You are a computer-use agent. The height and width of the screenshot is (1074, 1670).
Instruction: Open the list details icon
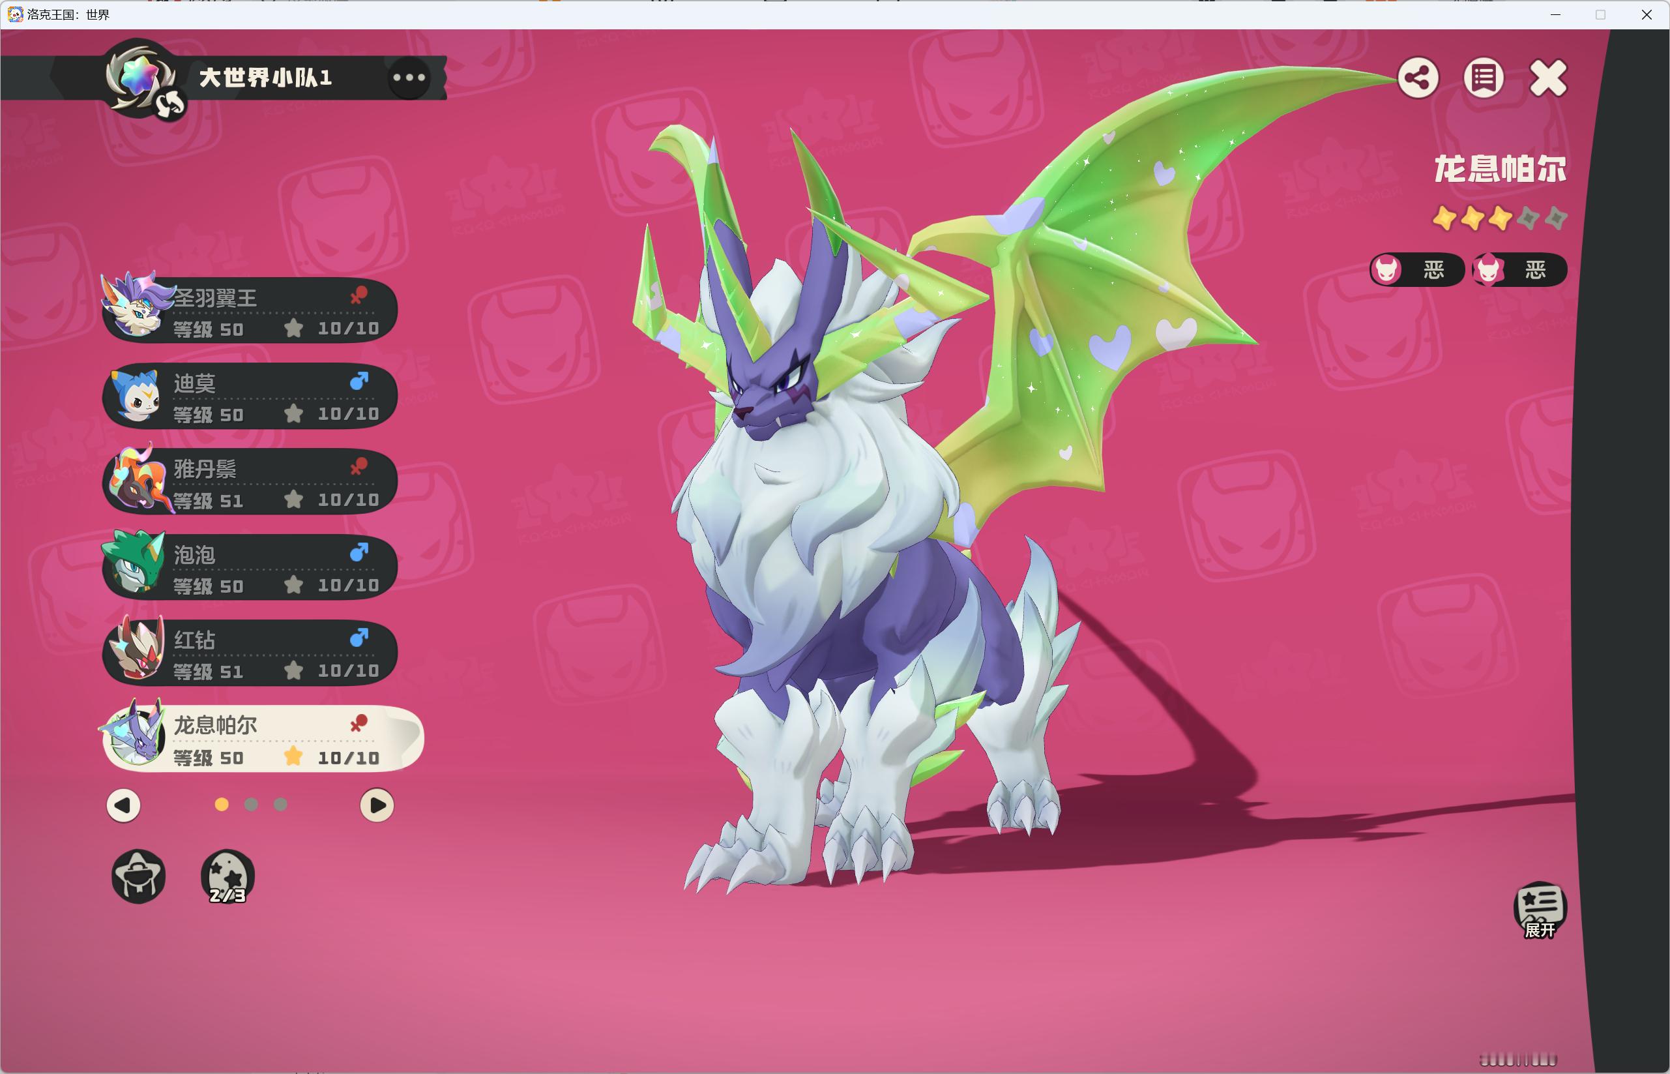point(1483,78)
